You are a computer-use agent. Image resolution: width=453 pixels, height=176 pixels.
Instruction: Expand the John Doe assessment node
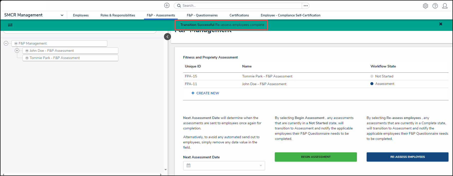point(17,51)
